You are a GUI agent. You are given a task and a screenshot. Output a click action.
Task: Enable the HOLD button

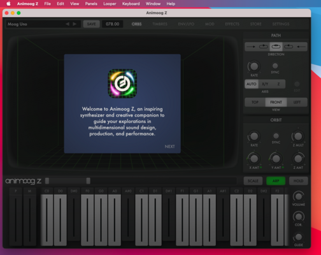298,181
